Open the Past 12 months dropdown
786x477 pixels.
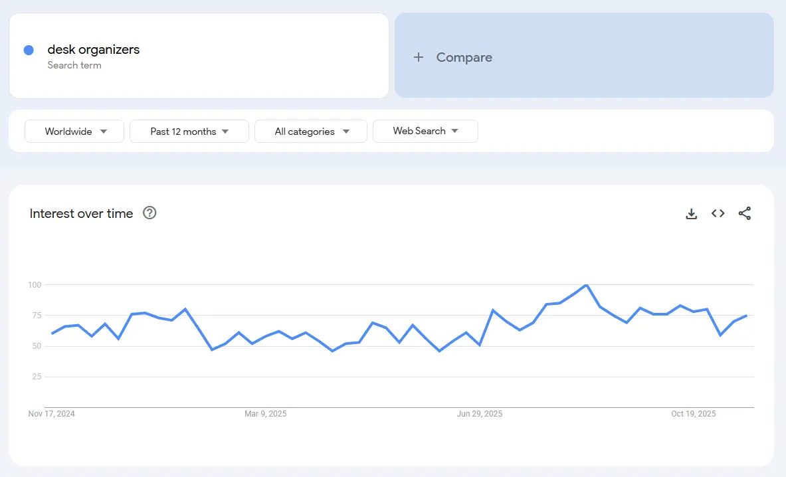pos(189,132)
